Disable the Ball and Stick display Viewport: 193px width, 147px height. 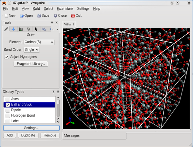click(8, 105)
